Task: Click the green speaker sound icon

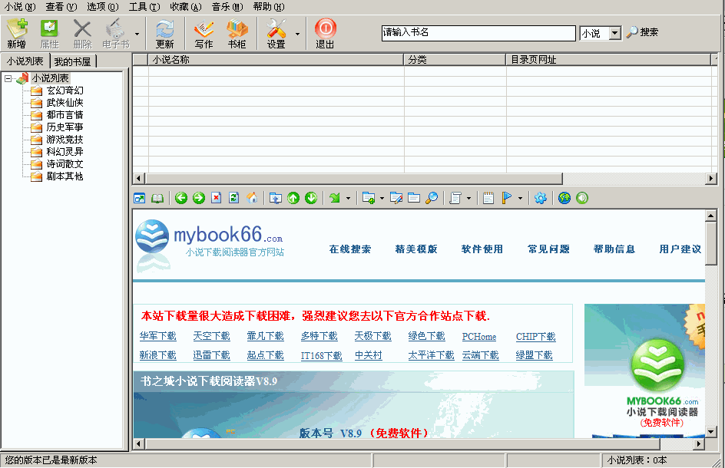Action: click(582, 198)
